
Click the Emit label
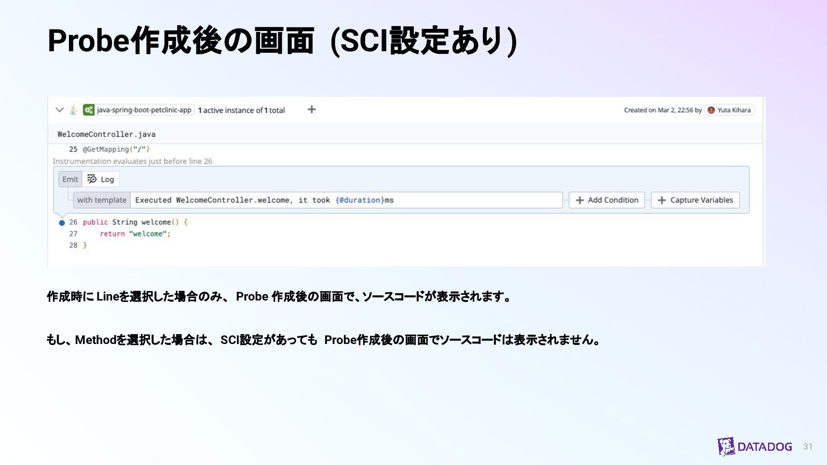click(70, 179)
